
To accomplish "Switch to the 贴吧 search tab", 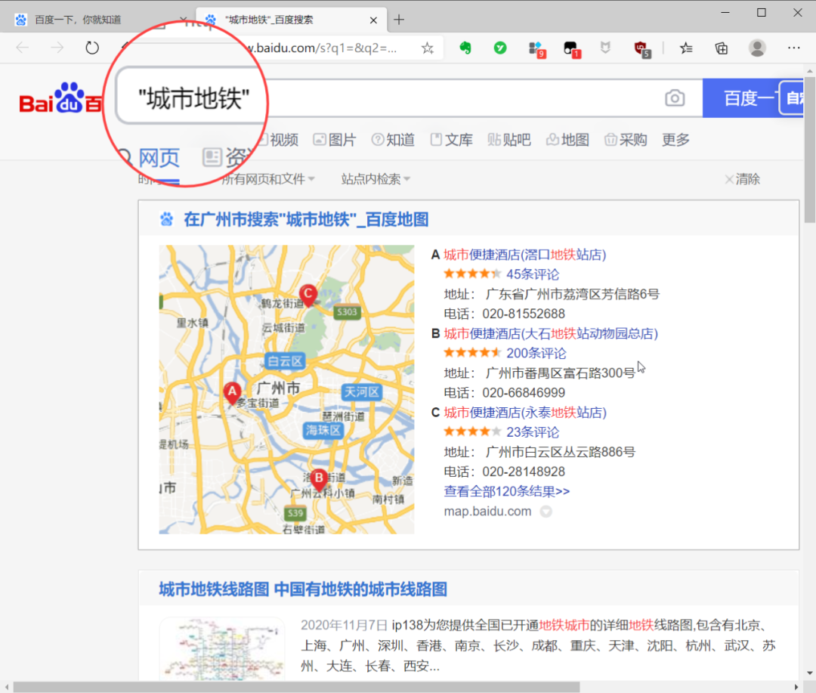I will [x=509, y=140].
